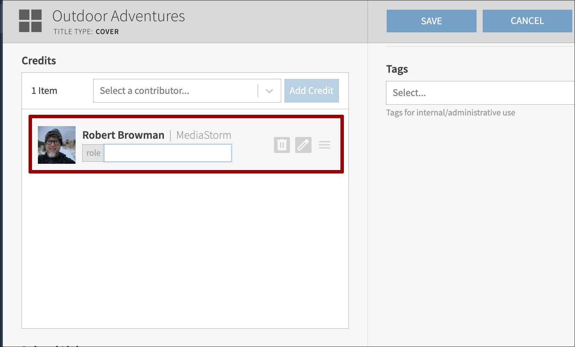Click the Credits section heading
This screenshot has height=347, width=575.
[39, 60]
